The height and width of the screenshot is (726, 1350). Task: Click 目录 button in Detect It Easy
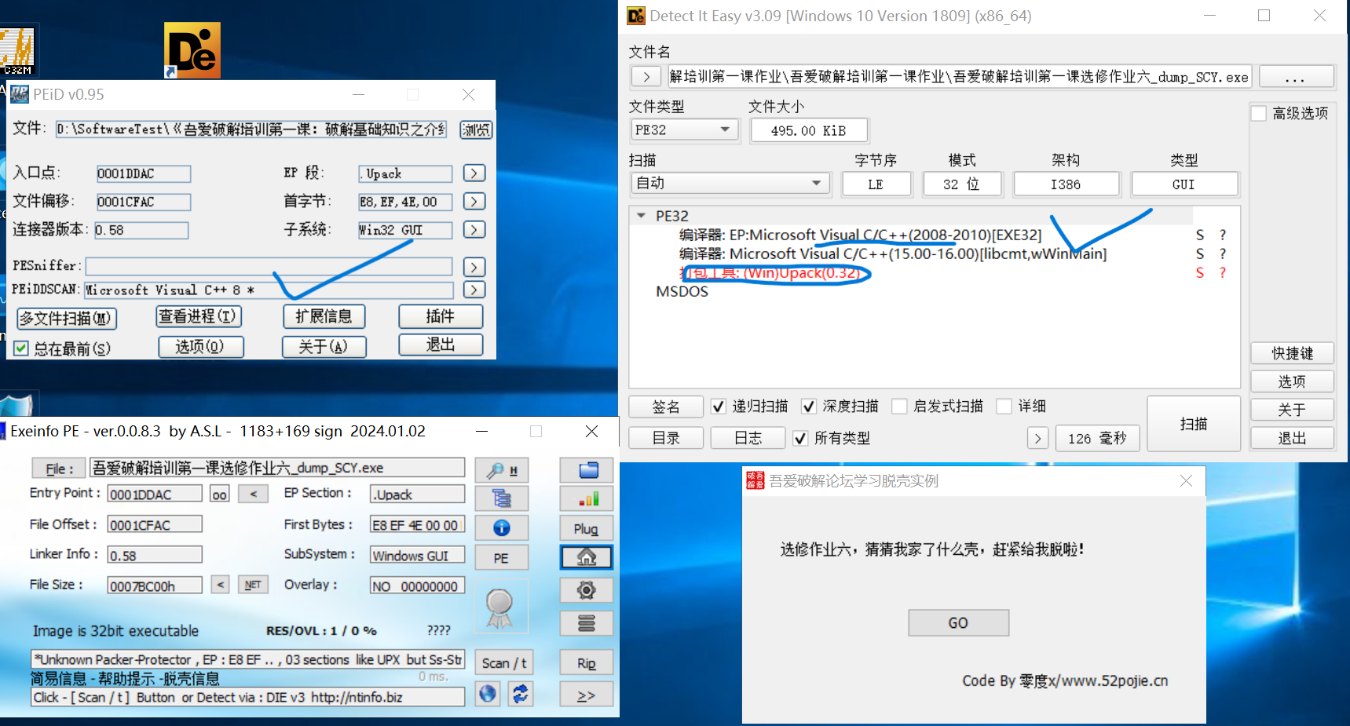point(666,438)
